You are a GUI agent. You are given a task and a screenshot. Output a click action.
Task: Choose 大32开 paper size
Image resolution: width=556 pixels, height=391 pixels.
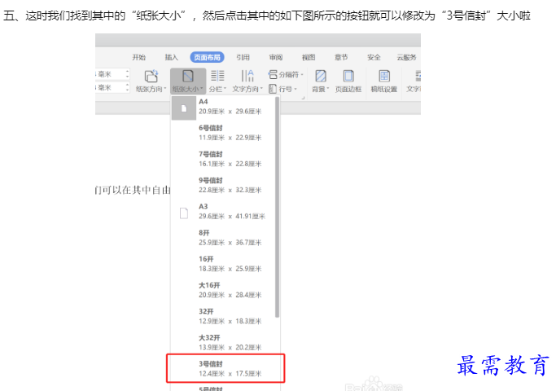point(223,343)
